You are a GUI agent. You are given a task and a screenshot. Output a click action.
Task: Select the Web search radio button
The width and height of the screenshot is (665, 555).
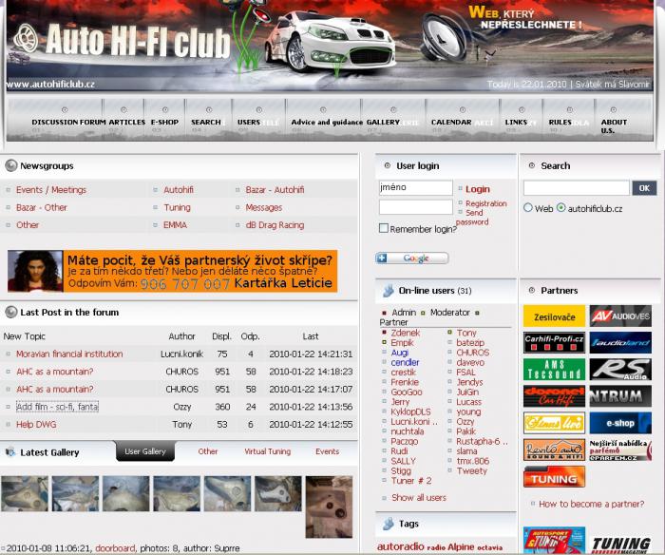coord(528,207)
